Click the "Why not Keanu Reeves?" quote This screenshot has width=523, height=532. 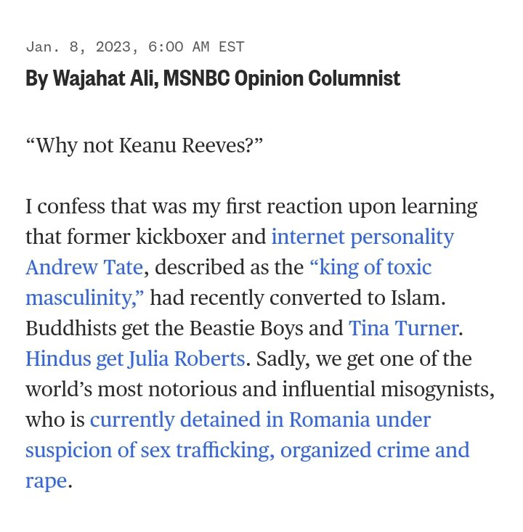click(144, 145)
